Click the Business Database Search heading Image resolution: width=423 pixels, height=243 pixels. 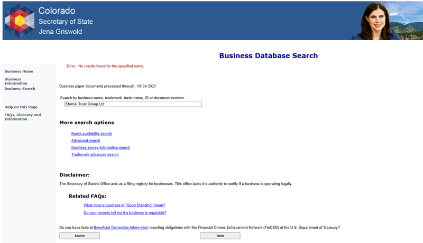tap(269, 56)
